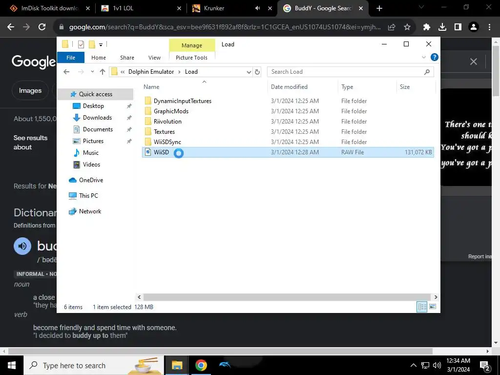
Task: Share this page icon in address bar
Action: (392, 27)
